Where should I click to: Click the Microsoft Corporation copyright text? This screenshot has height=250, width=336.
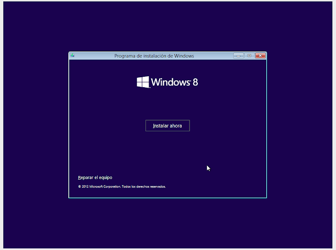tap(122, 186)
